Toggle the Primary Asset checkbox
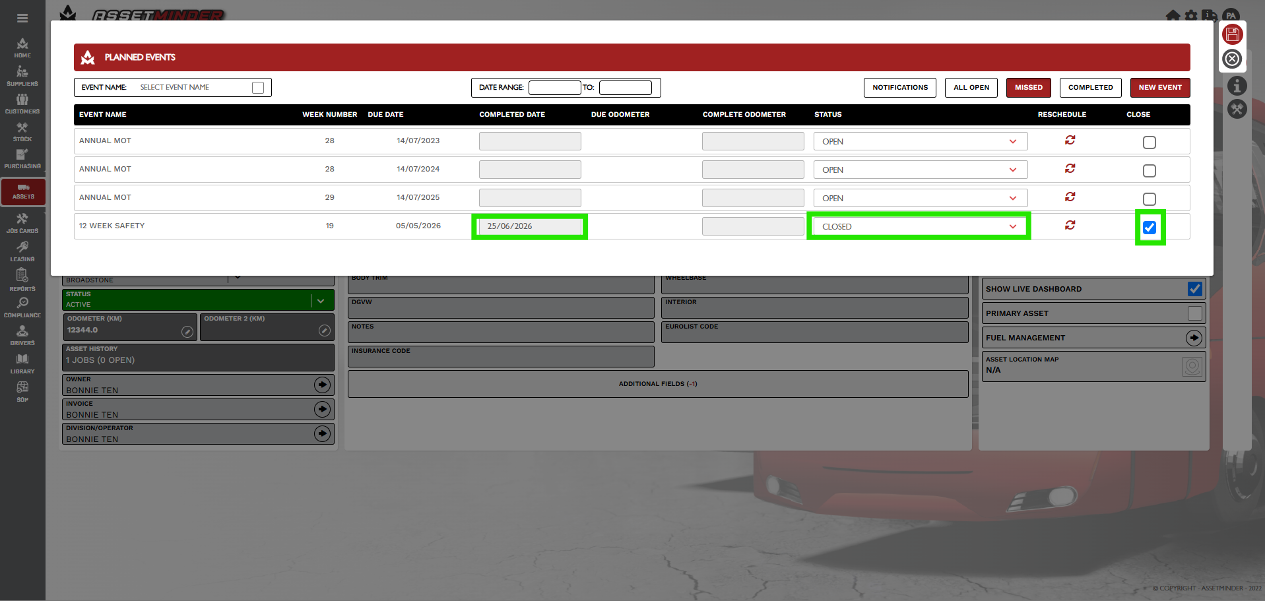 (x=1194, y=313)
